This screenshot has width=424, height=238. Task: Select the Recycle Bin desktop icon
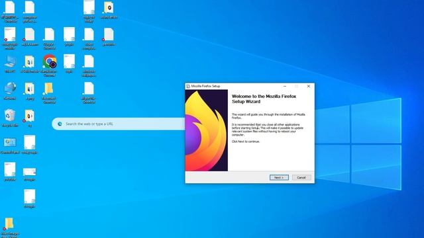tap(10, 118)
